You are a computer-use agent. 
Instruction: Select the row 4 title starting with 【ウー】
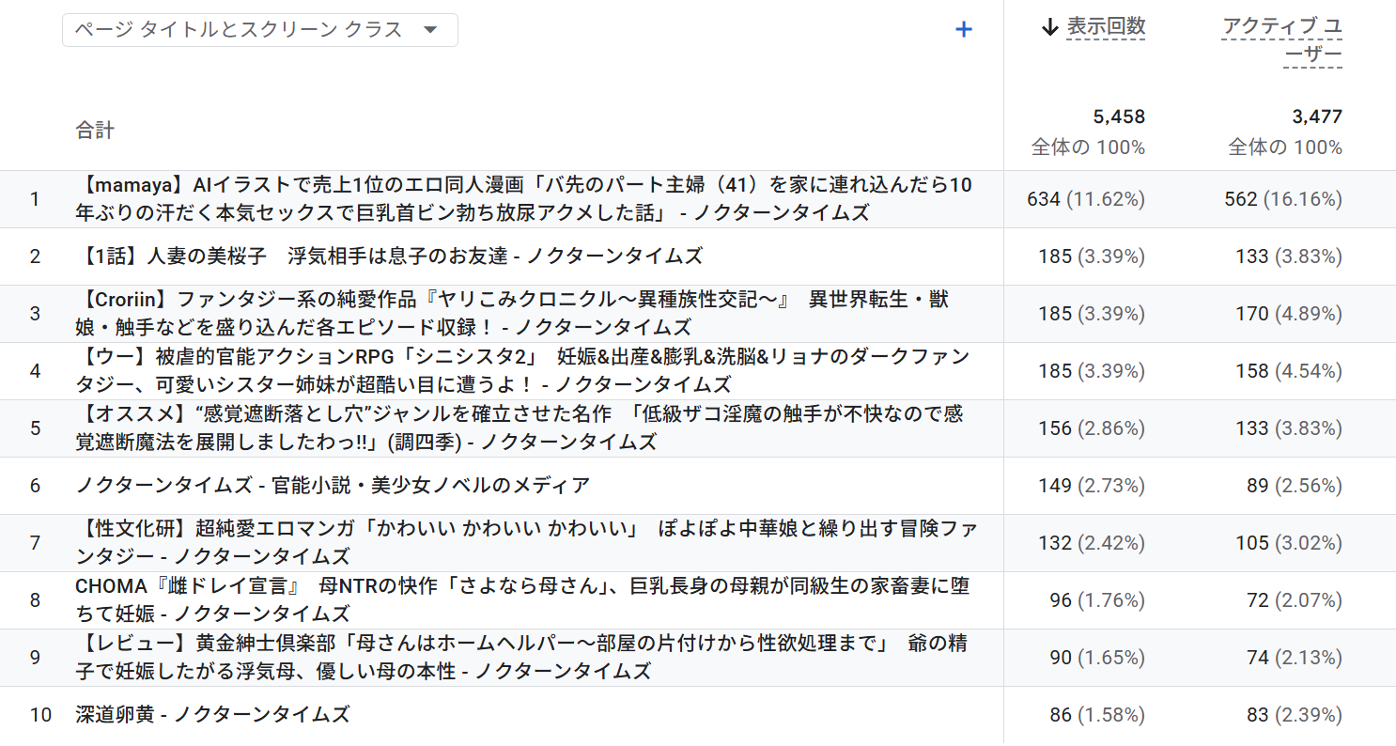(522, 371)
